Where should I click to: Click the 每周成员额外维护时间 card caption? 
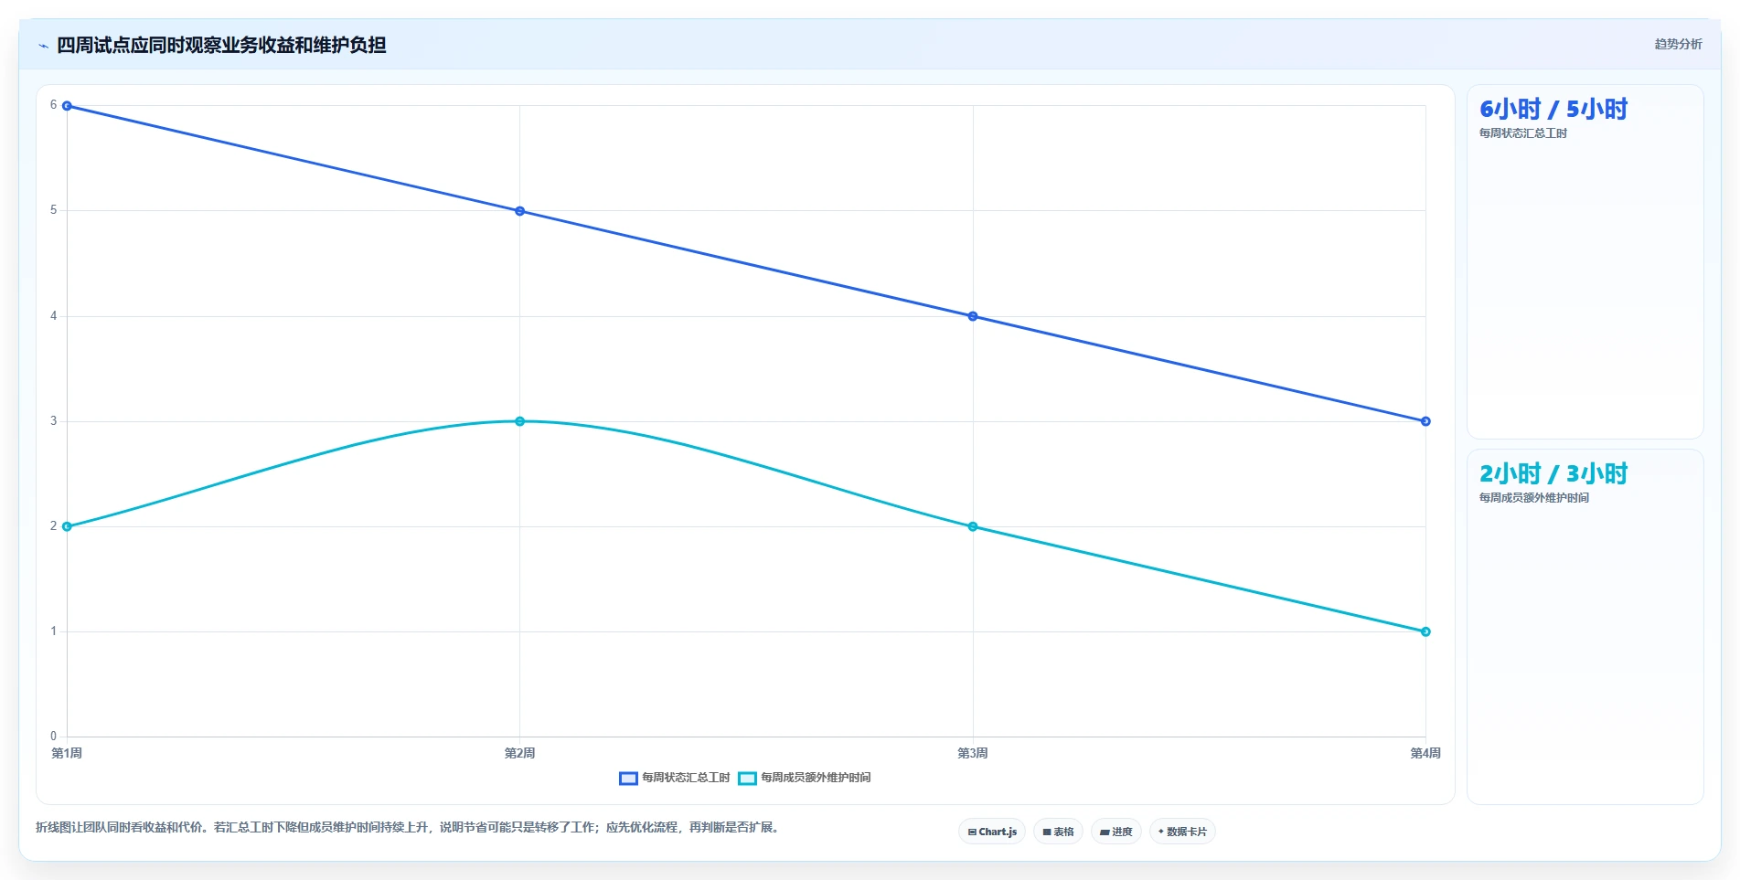point(1534,498)
